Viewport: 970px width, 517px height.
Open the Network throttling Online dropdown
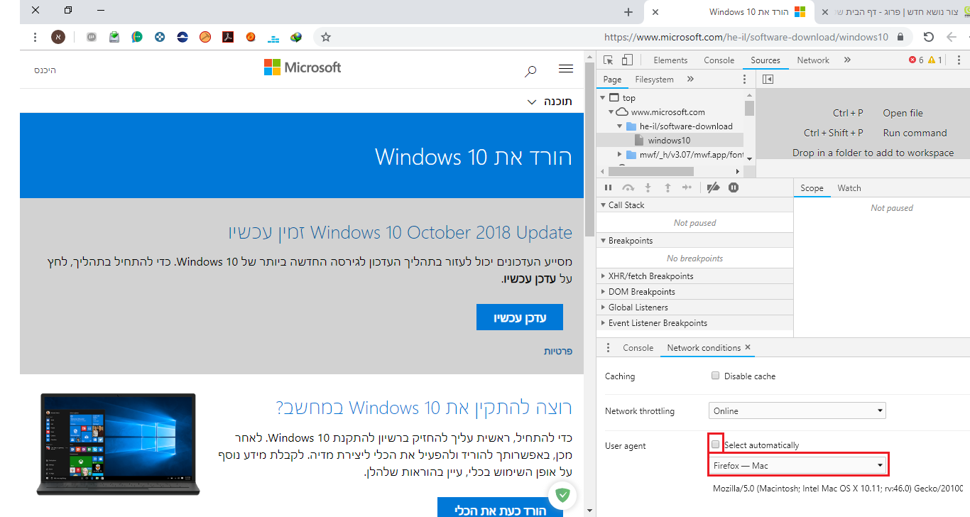tap(797, 410)
